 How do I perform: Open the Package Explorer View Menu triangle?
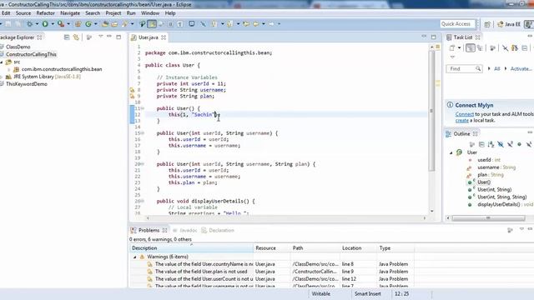[101, 37]
